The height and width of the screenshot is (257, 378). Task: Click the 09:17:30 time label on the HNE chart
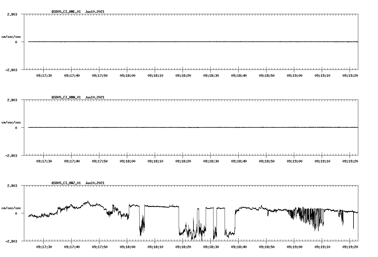pos(44,76)
